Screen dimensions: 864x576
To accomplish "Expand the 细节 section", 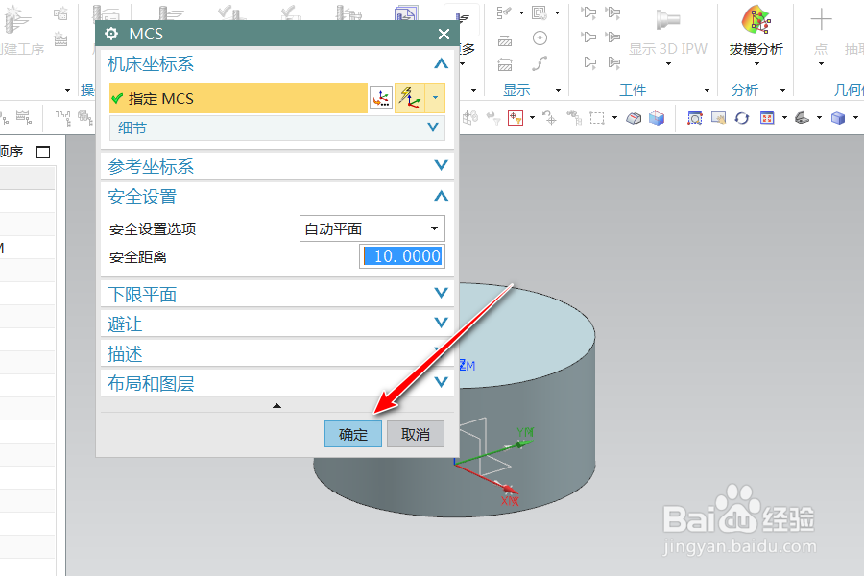I will click(433, 128).
